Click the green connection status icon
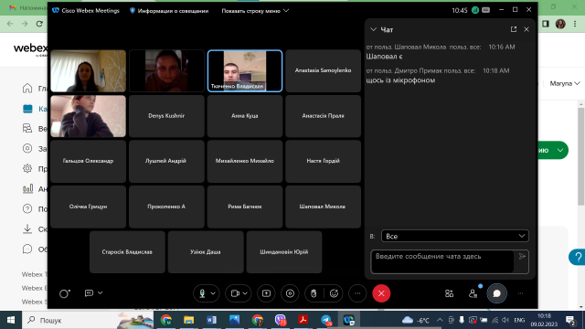 pos(475,10)
